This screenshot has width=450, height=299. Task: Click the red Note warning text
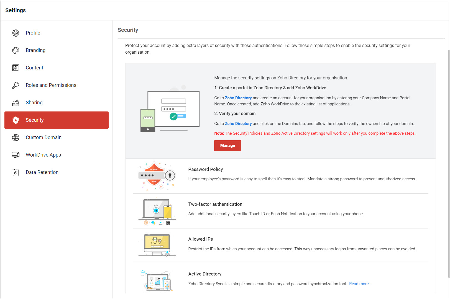coord(315,133)
